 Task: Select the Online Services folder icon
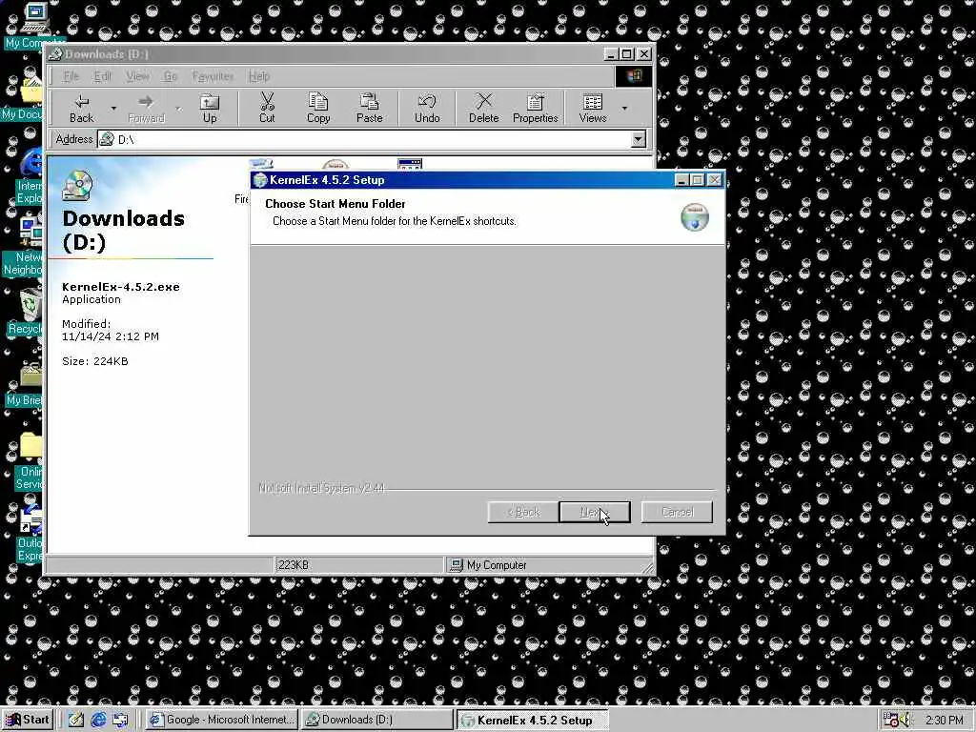(29, 460)
